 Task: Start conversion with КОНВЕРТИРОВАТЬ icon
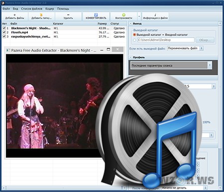pyautogui.click(x=96, y=15)
